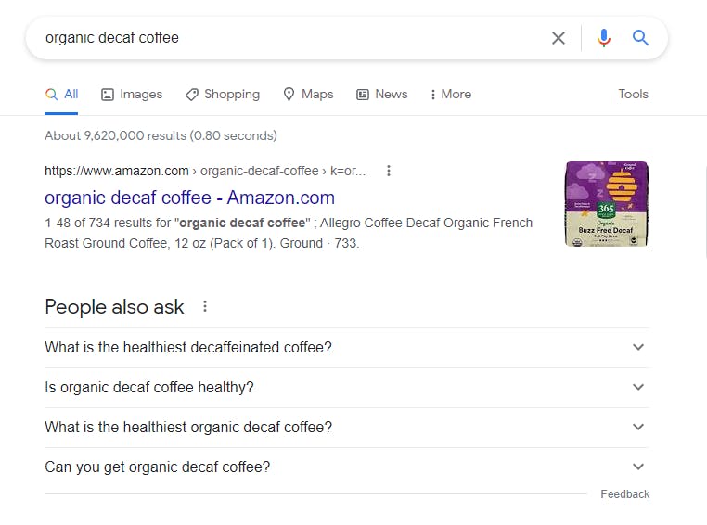Expand 'Is organic decaf coffee healthy?' question
This screenshot has height=525, width=707.
tap(347, 387)
